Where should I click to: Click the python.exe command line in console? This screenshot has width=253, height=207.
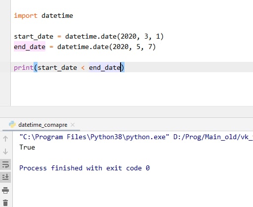click(x=136, y=137)
